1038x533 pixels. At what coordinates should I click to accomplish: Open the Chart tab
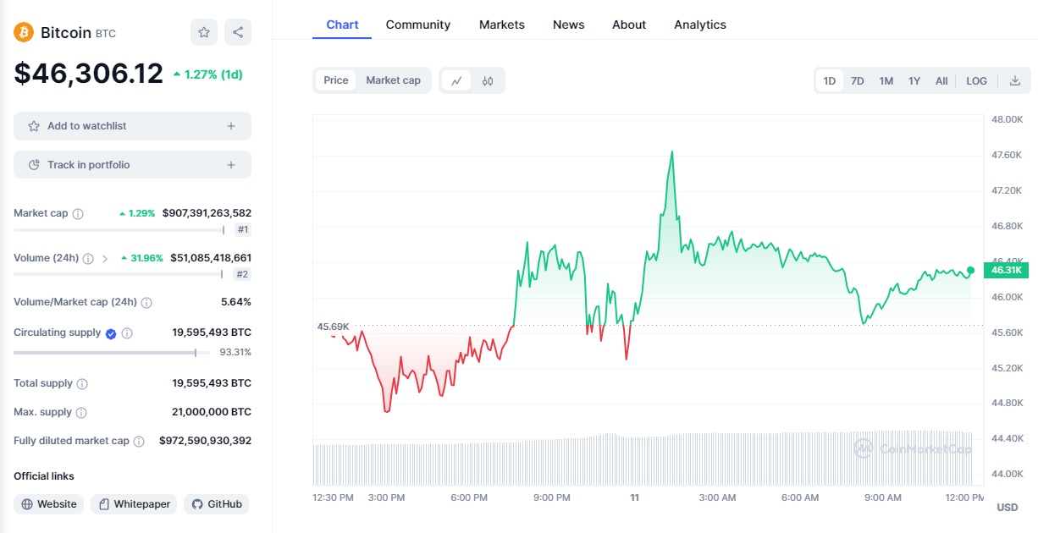[x=342, y=25]
